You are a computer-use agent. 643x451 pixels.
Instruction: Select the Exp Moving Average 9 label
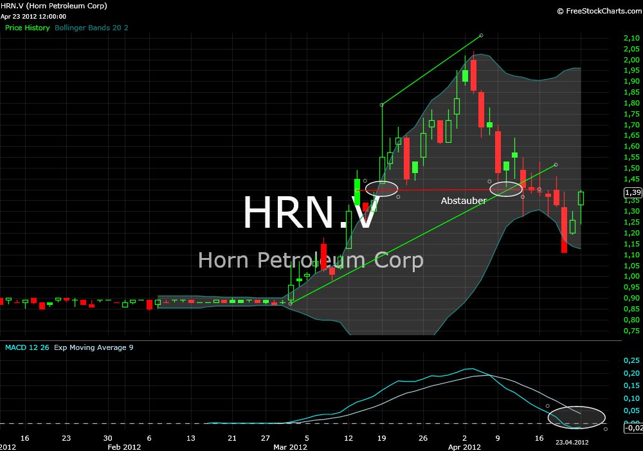click(93, 347)
